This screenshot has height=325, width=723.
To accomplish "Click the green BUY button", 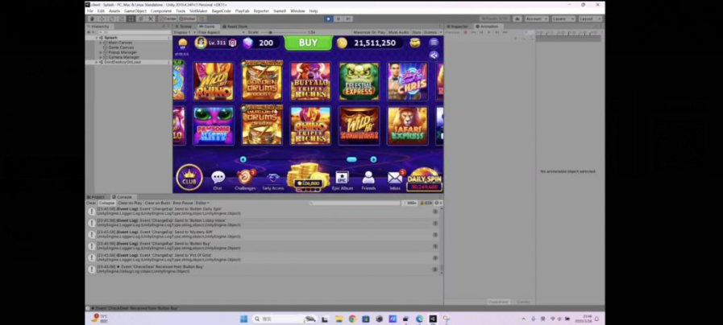I will 308,43.
